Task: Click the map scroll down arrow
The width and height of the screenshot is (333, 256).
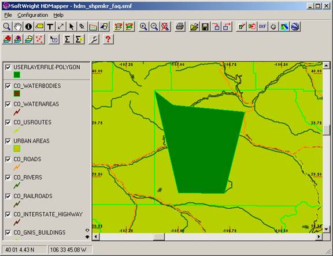Action: (326, 229)
